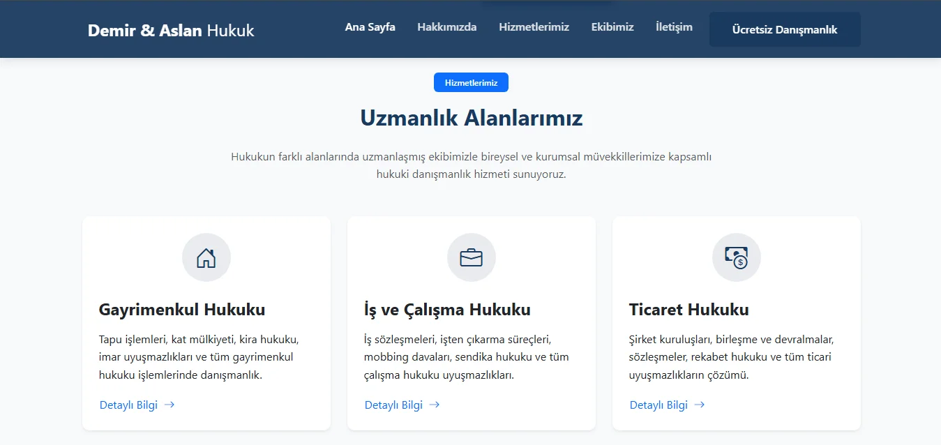Viewport: 941px width, 445px height.
Task: Click the arrow next to Ticaret Hukuku Detaylı Bilgi
Action: [700, 405]
